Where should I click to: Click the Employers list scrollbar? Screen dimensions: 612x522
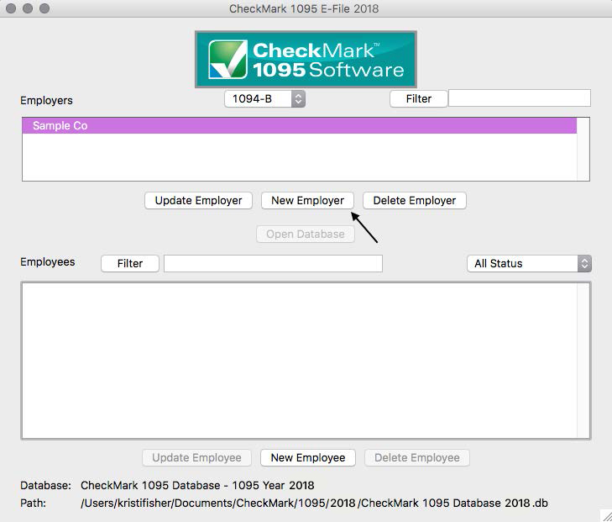click(x=583, y=149)
